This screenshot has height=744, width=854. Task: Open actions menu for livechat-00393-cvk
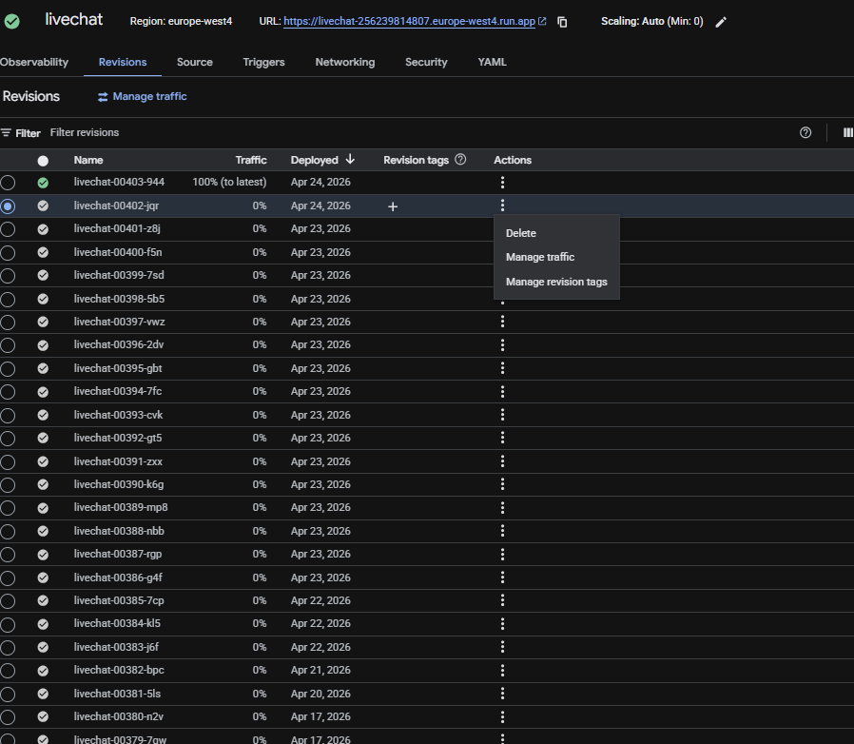[502, 415]
